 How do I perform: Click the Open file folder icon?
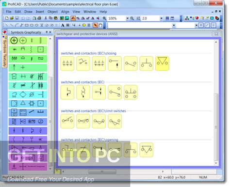click(x=12, y=18)
